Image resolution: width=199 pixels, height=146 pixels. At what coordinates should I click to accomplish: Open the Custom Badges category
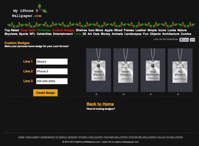click(x=63, y=30)
